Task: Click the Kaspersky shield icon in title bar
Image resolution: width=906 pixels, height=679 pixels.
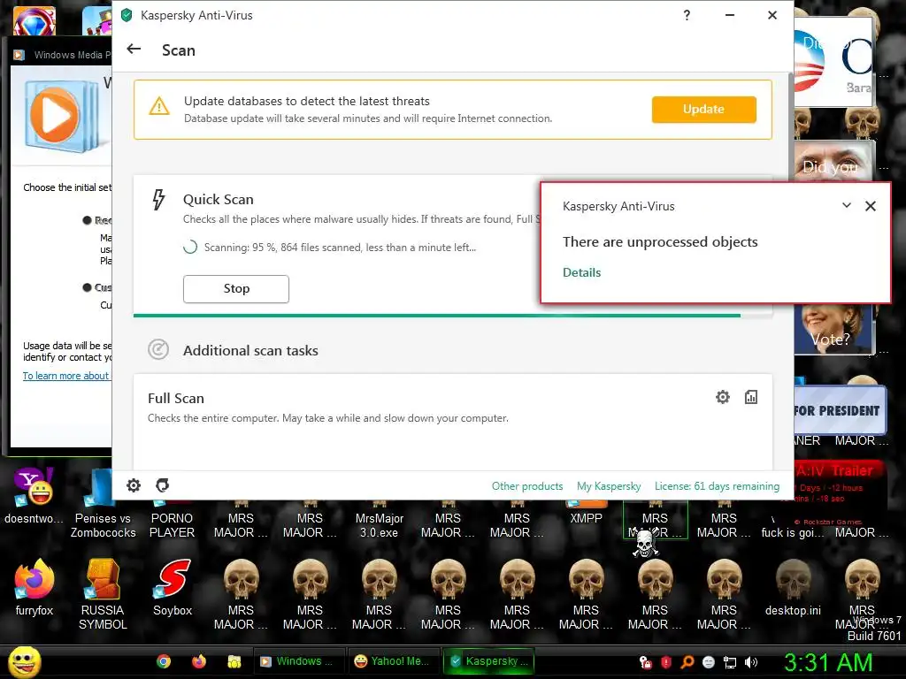Action: pos(127,16)
